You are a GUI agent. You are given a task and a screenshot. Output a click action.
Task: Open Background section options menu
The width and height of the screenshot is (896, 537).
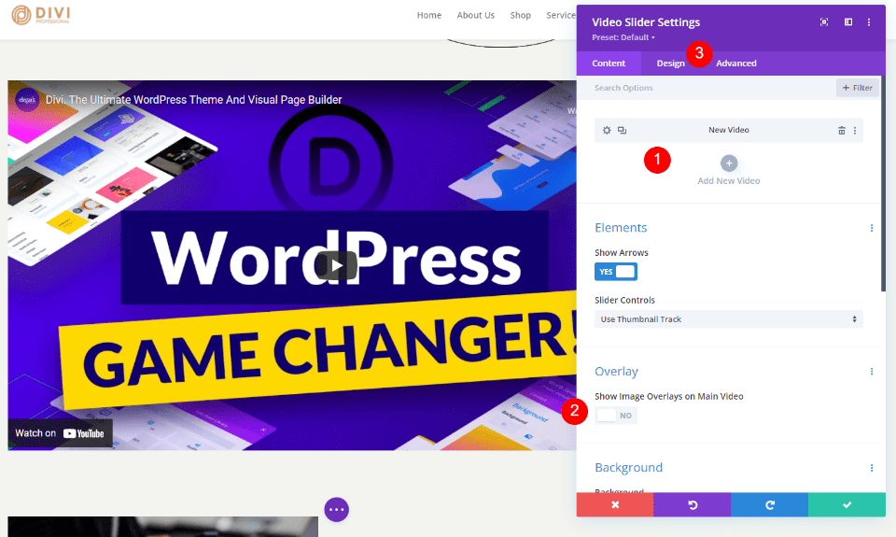coord(872,468)
